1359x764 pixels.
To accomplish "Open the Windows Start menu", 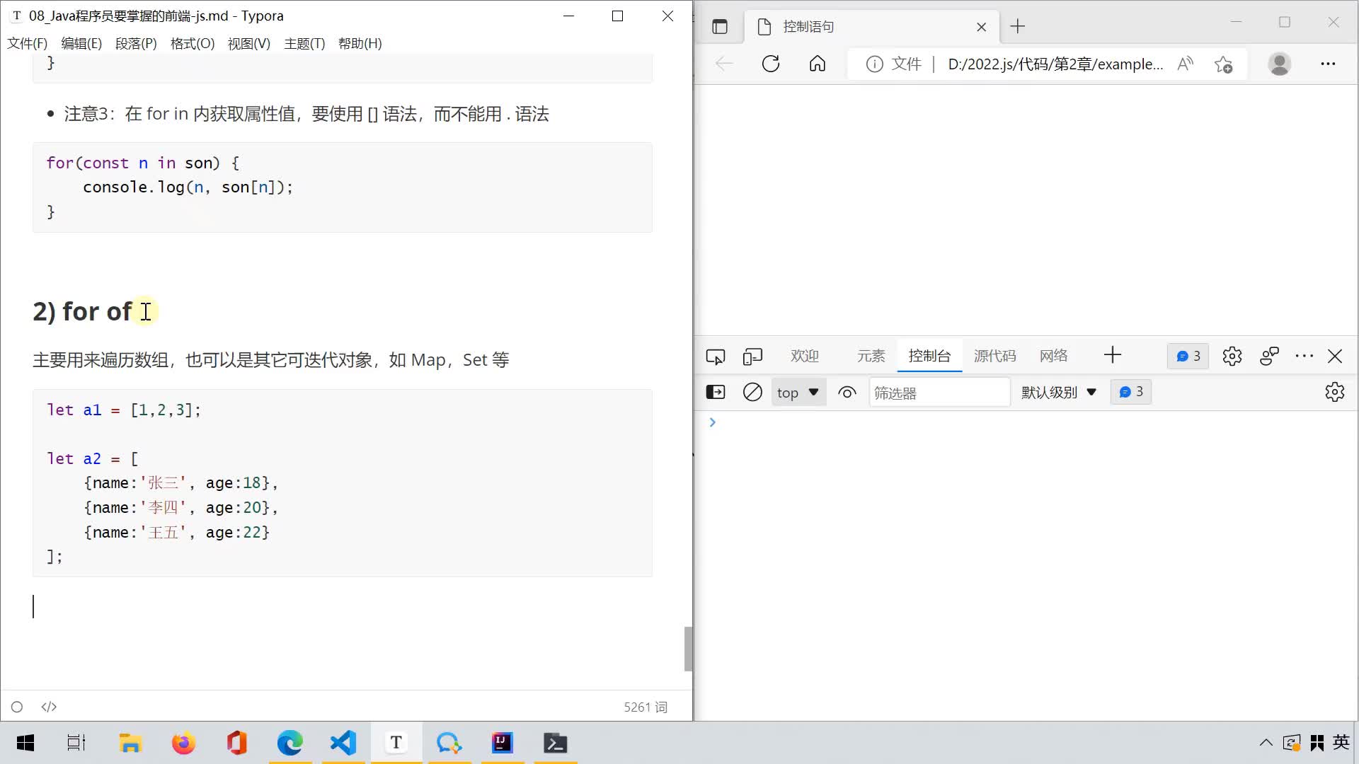I will (25, 743).
